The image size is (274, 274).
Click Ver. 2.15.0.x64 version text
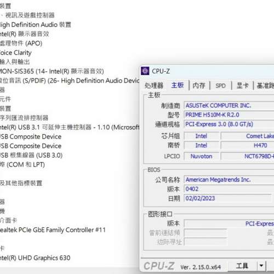(201, 267)
